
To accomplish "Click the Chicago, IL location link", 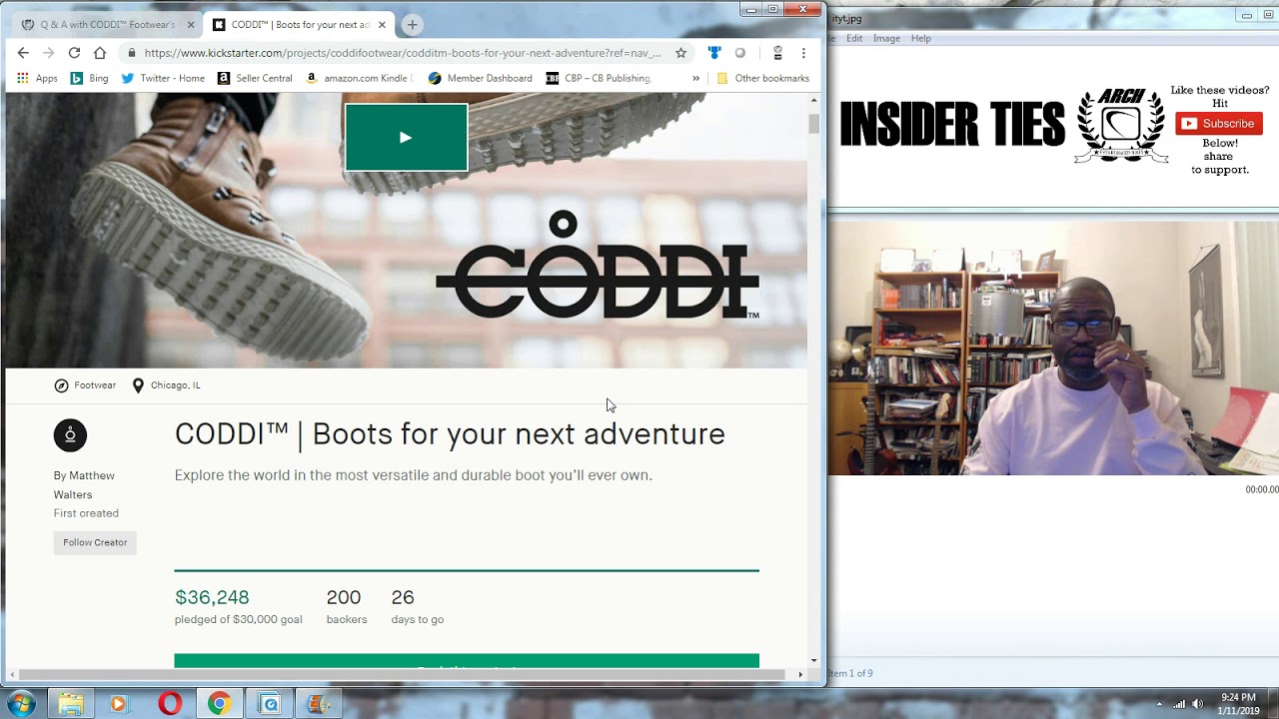I will click(166, 385).
